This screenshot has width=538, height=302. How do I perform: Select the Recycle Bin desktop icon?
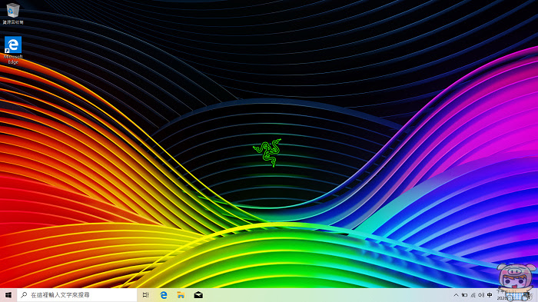(x=13, y=10)
